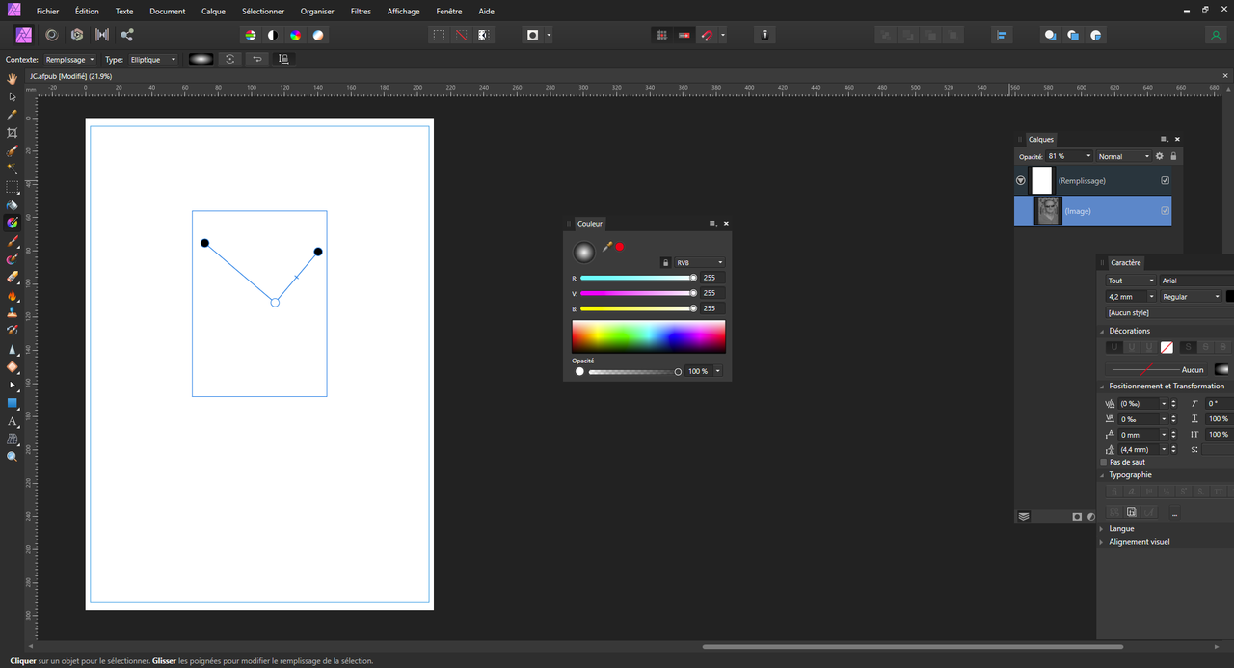
Task: Switch to the Export persona
Action: (x=127, y=35)
